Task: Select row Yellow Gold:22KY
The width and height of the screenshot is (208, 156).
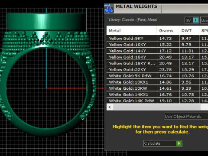Action: pos(157,70)
